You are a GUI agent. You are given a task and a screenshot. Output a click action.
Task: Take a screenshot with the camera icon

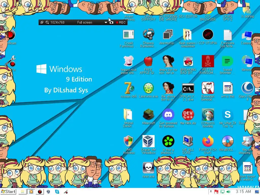point(111,22)
